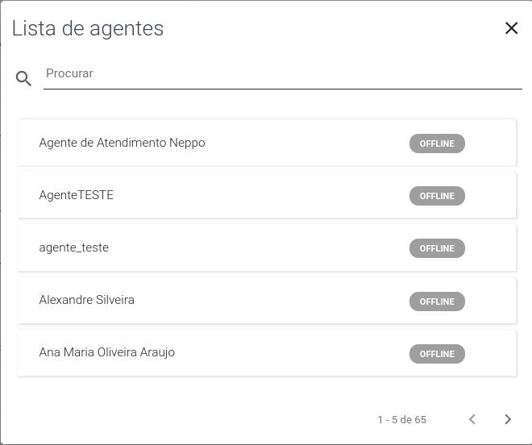Image resolution: width=532 pixels, height=445 pixels.
Task: Click the pagination label 1 - 5 de 65
Action: click(402, 419)
